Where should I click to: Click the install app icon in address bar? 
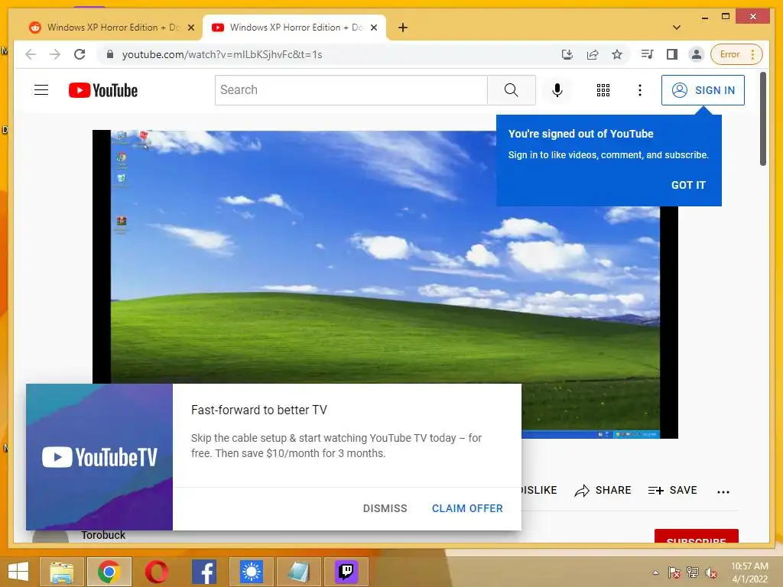567,54
